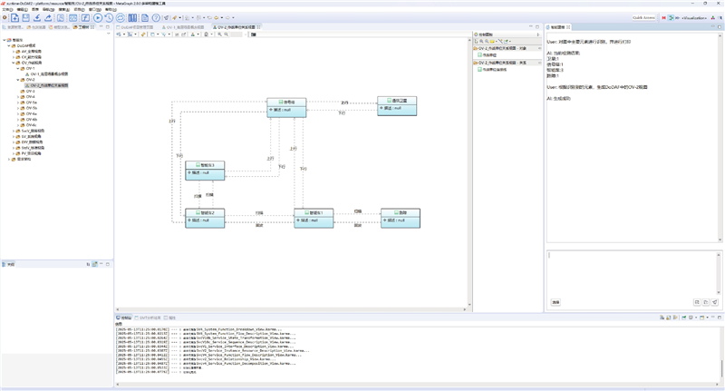Open the 文件 menu in menu bar

7,9
